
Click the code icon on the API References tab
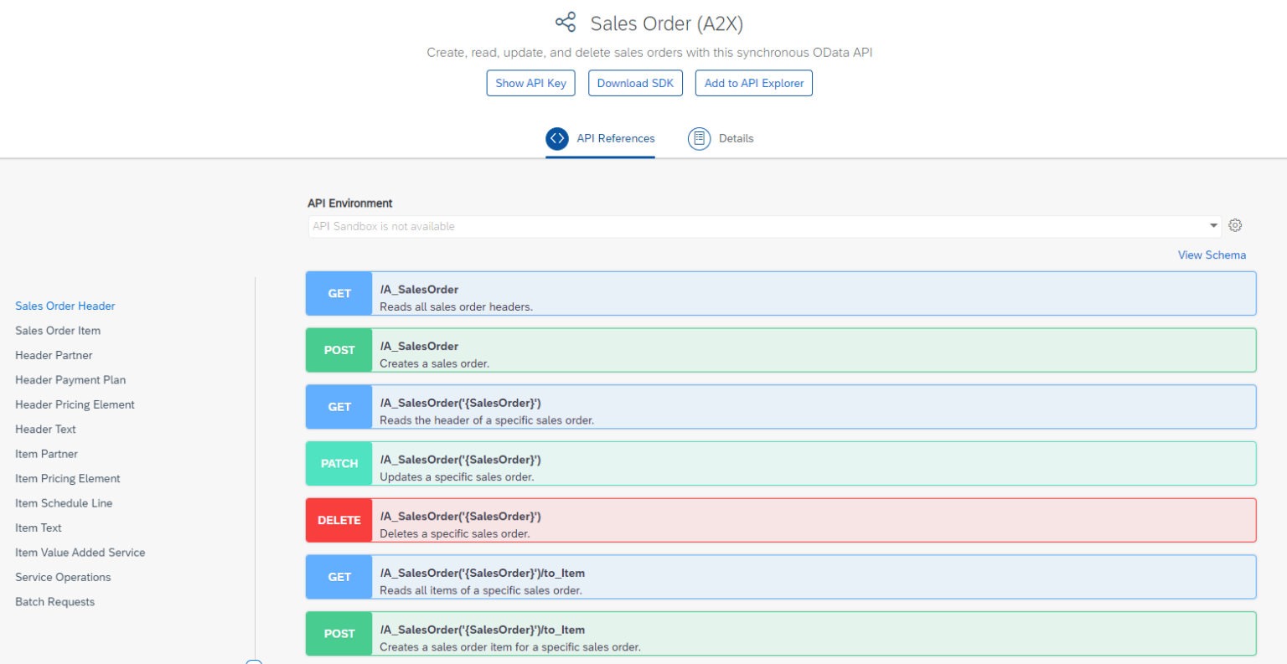556,138
